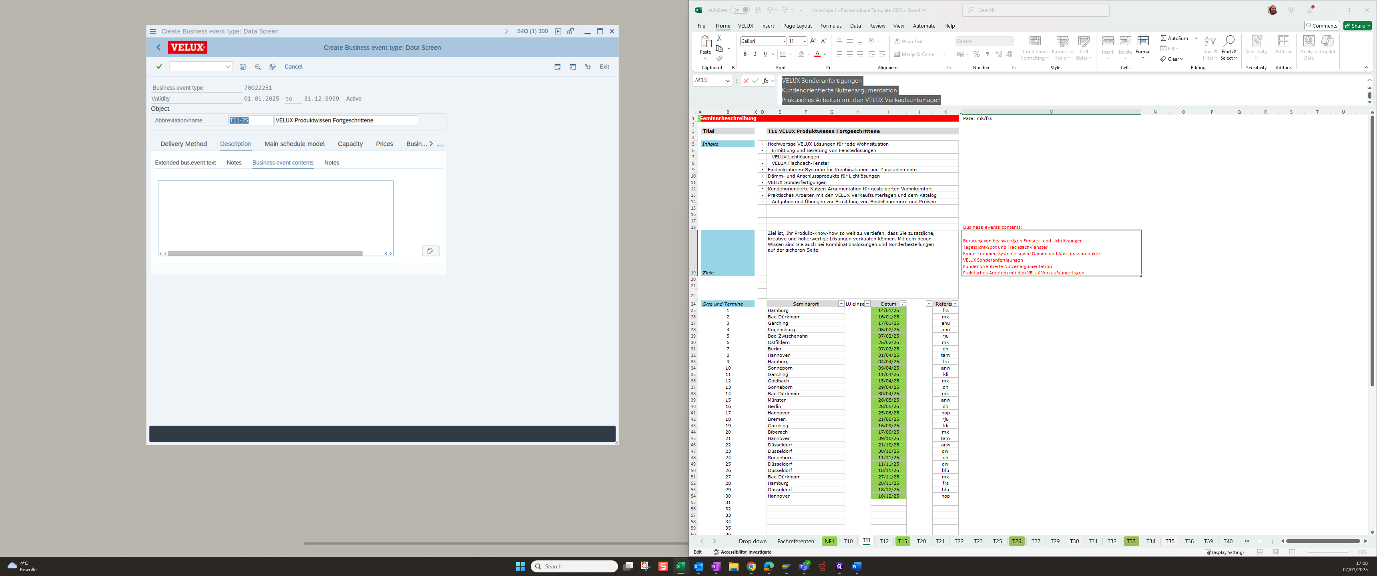The height and width of the screenshot is (576, 1377).
Task: Open Copilot in Excel ribbon
Action: click(1327, 45)
